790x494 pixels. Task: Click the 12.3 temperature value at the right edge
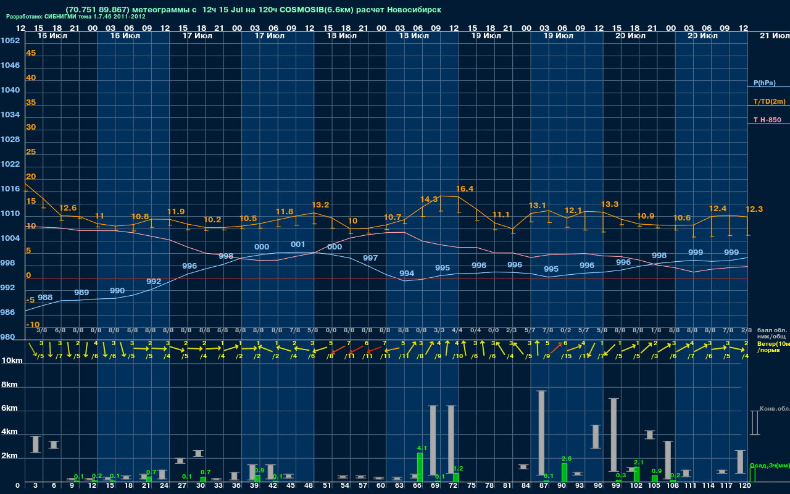pos(755,209)
